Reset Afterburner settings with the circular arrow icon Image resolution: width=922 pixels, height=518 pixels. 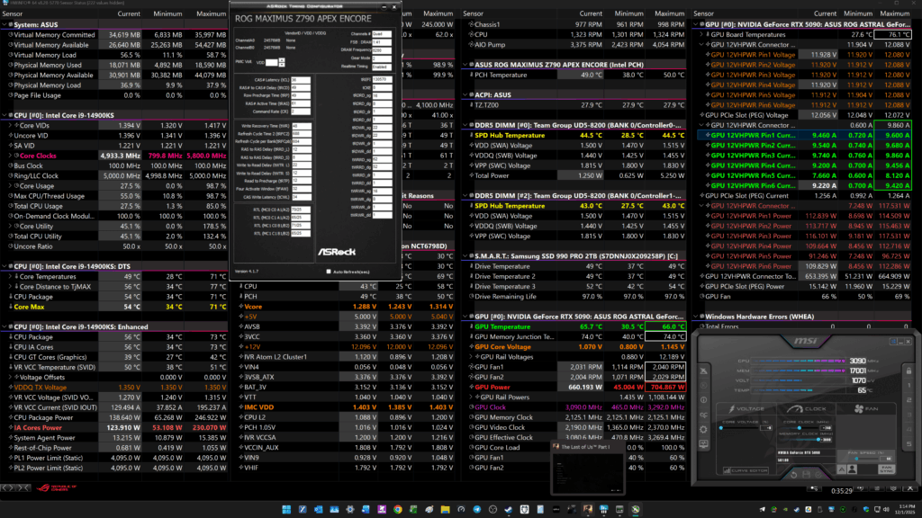tap(793, 474)
